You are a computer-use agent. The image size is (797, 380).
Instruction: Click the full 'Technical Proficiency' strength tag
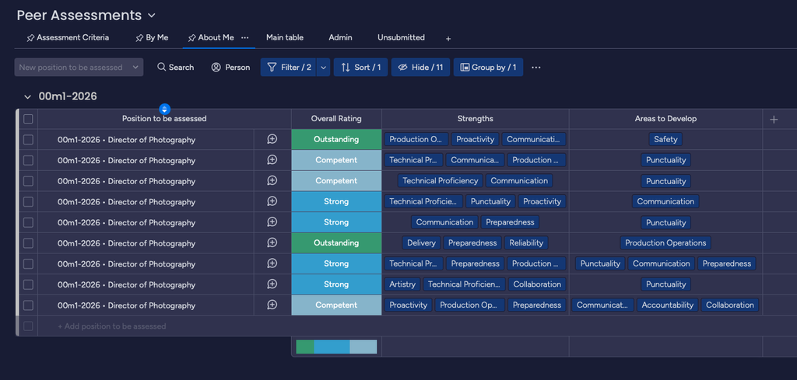(441, 180)
